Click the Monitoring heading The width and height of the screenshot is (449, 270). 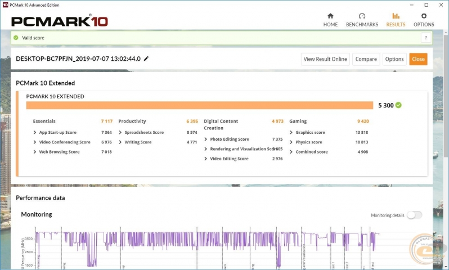click(x=37, y=214)
